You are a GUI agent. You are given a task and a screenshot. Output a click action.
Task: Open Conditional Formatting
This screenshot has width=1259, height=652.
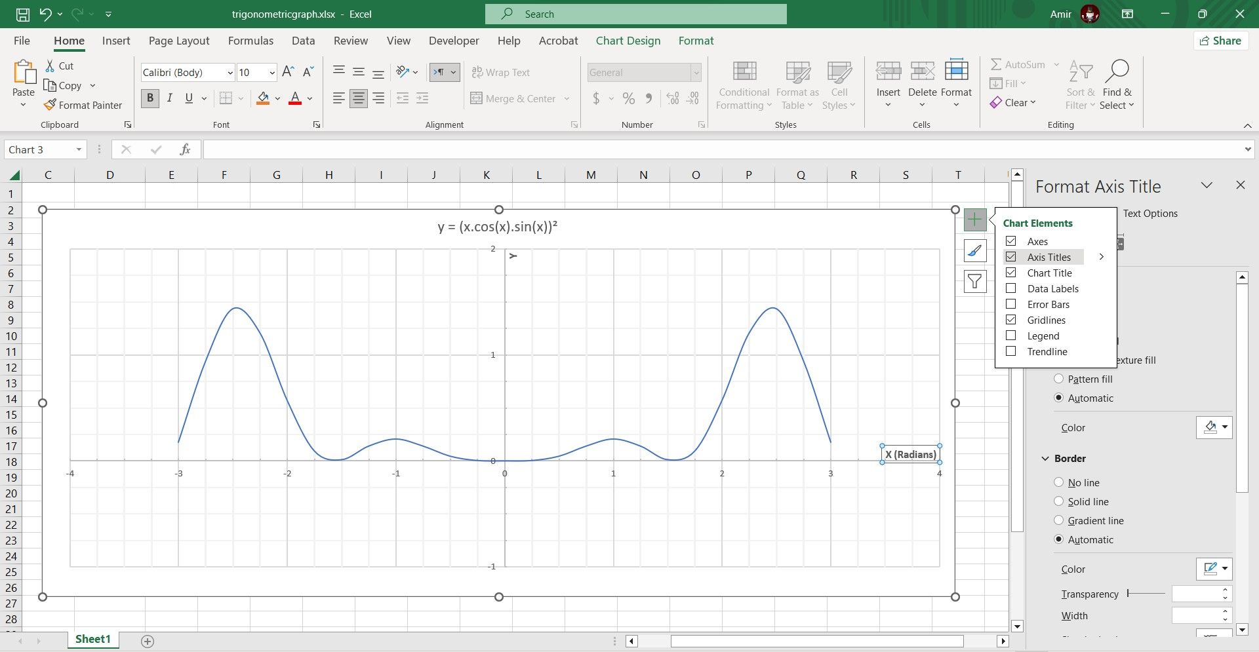click(x=744, y=85)
